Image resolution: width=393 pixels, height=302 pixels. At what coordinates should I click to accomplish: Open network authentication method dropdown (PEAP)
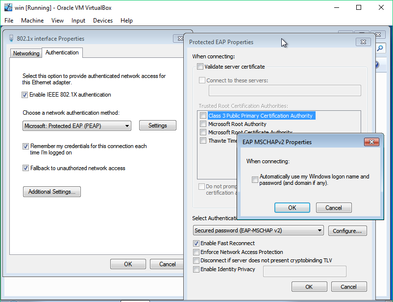[x=77, y=126]
